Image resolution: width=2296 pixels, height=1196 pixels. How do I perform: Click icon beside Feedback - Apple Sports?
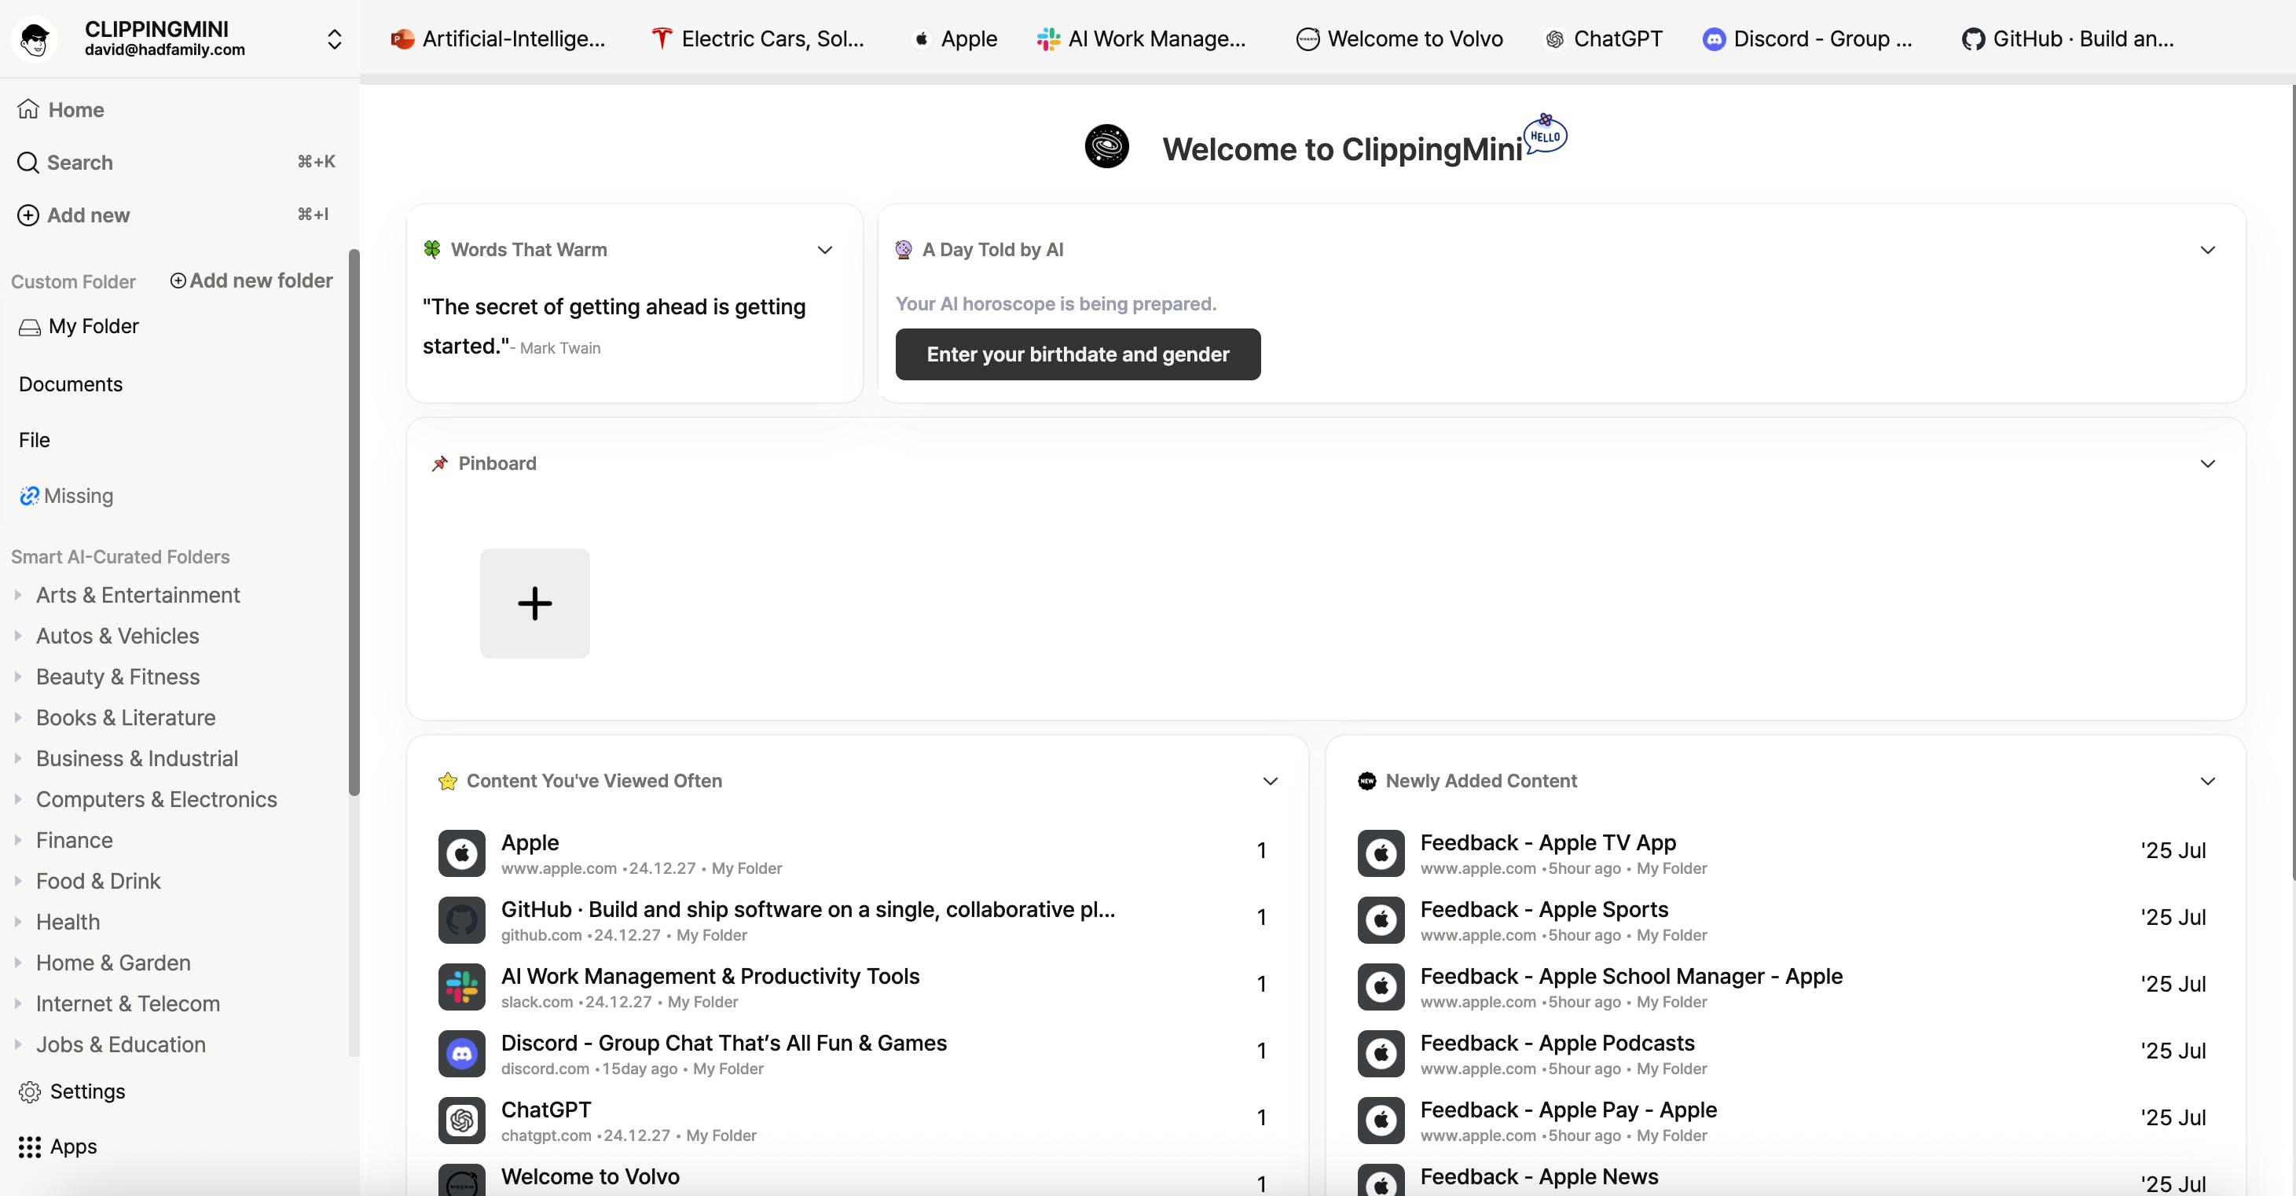1381,921
